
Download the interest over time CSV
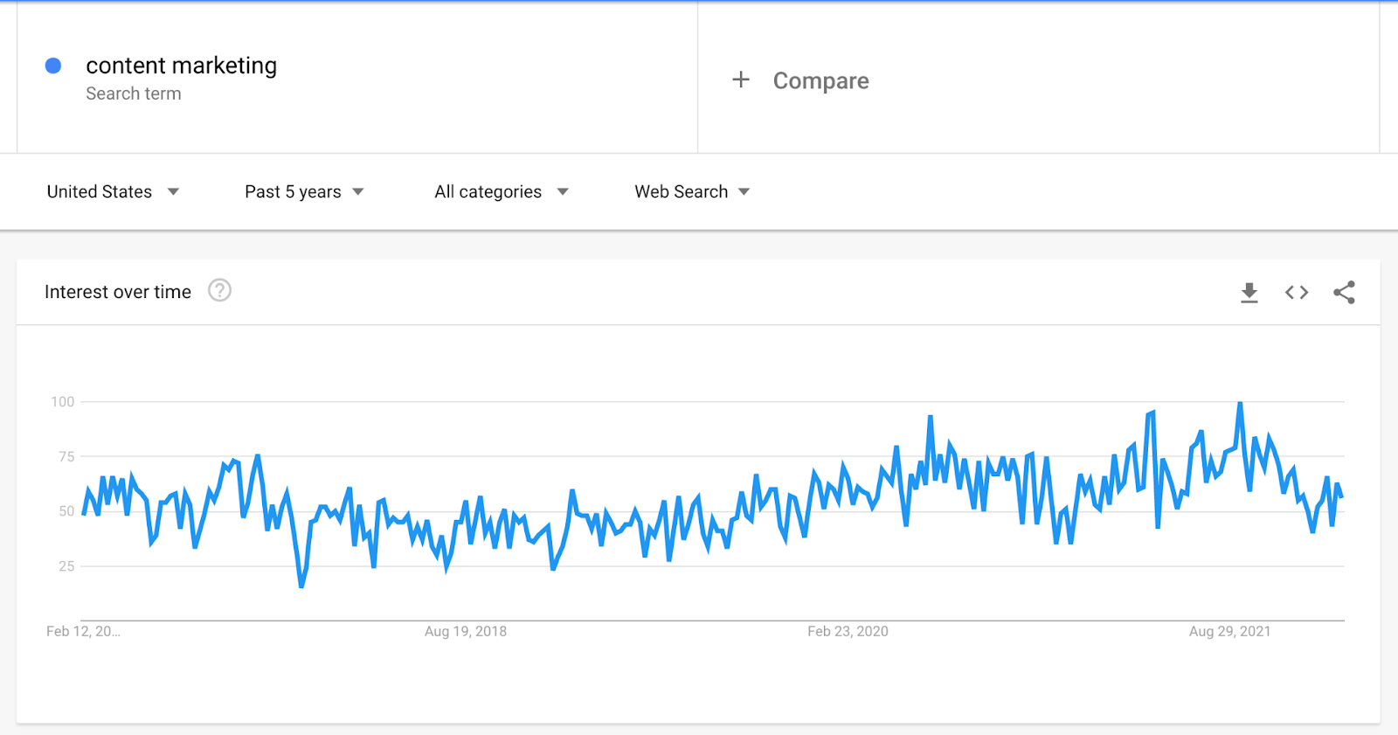(1249, 293)
